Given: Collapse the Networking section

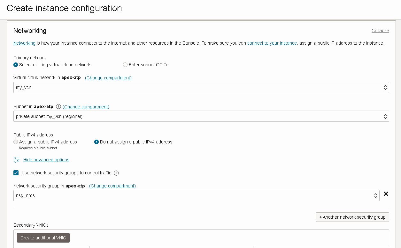Looking at the screenshot, I should click(x=380, y=31).
